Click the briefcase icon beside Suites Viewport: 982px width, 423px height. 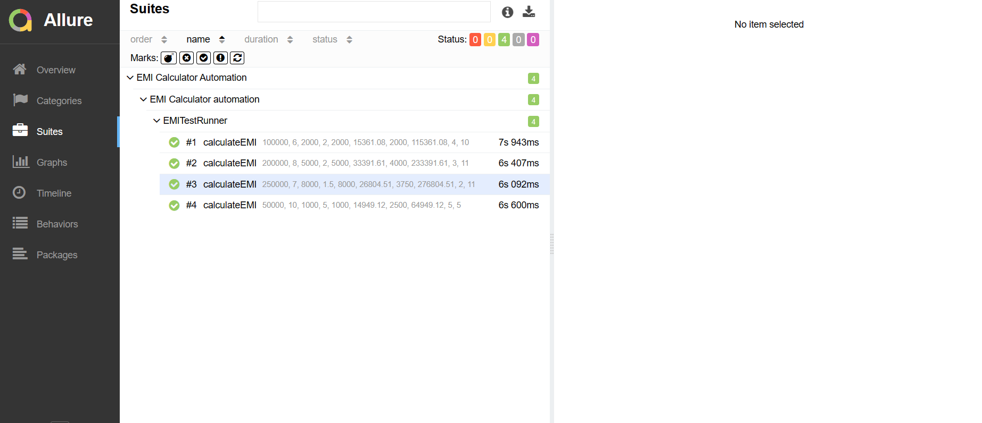coord(20,130)
